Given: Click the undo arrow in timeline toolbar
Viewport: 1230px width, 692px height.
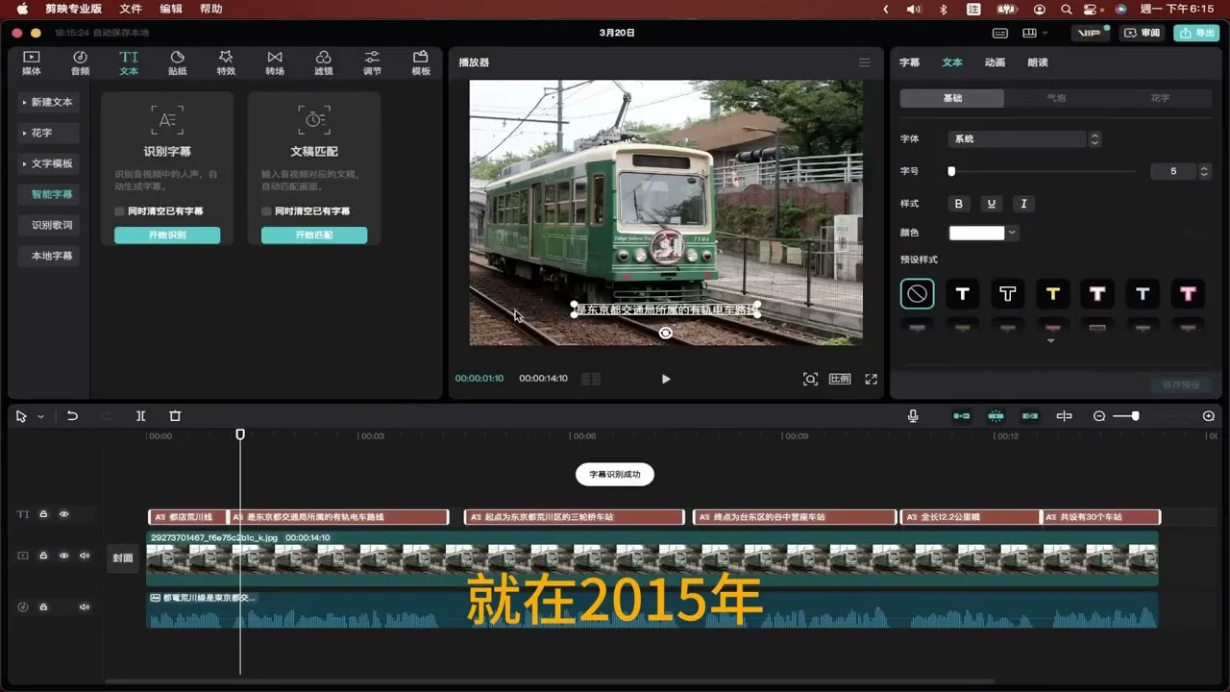Looking at the screenshot, I should [72, 416].
